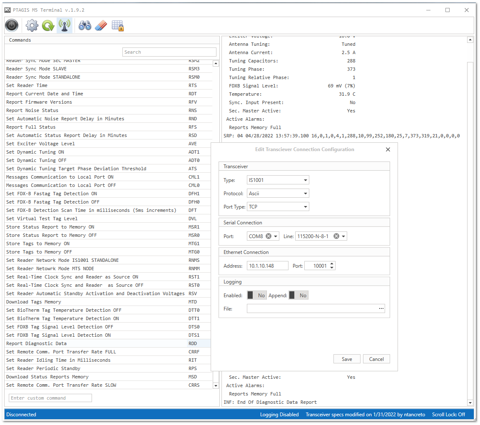
Task: Select Report Firmware Versions command
Action: [x=108, y=102]
